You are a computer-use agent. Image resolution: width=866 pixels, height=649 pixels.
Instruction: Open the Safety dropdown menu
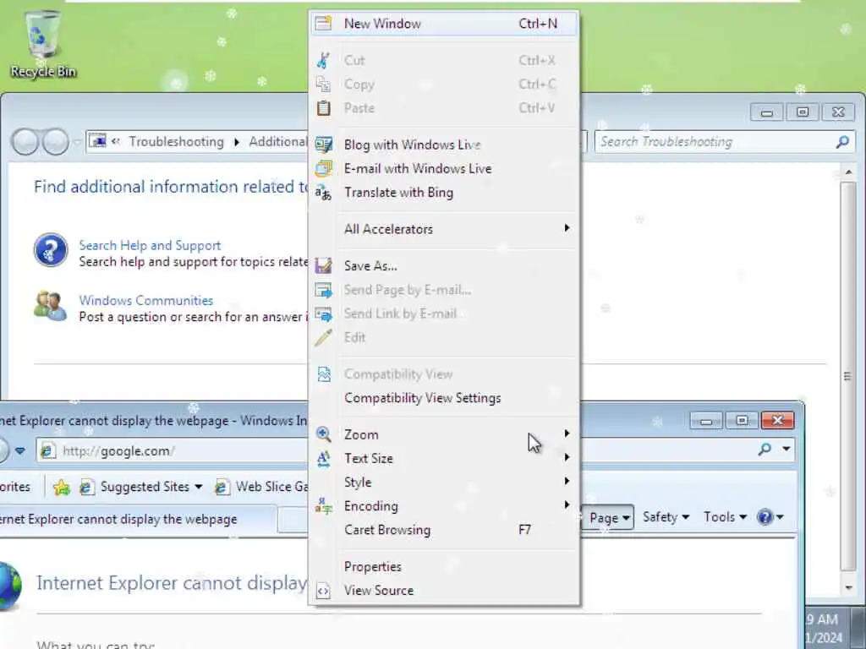click(666, 517)
